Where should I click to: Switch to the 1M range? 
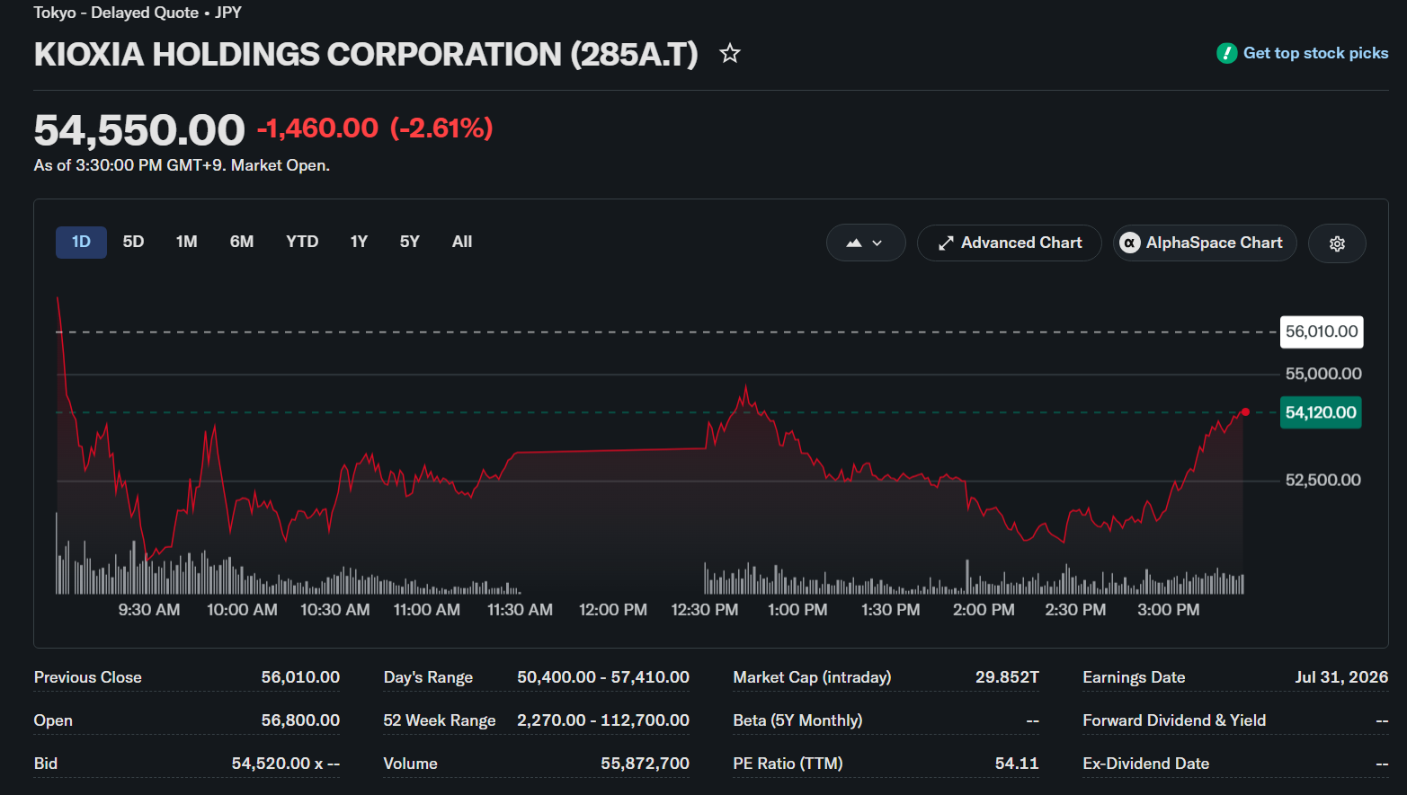point(186,242)
